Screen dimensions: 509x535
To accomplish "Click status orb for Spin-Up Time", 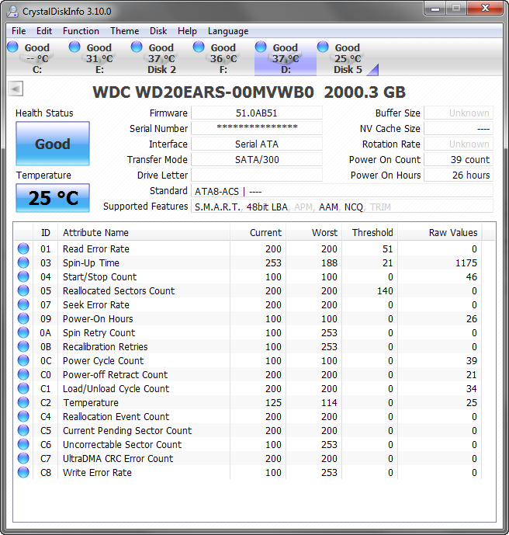I will 23,262.
